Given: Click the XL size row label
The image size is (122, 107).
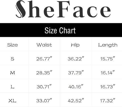Looking at the screenshot, I should click(12, 101).
